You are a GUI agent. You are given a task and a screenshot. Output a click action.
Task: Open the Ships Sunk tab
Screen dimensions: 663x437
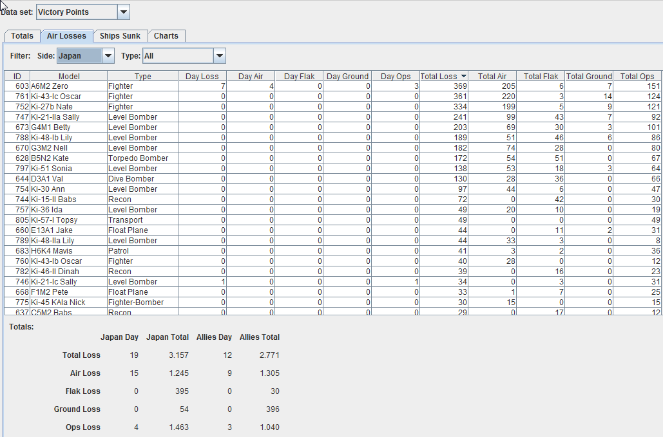(120, 36)
